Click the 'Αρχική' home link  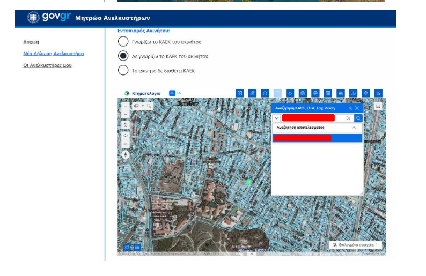pos(31,42)
